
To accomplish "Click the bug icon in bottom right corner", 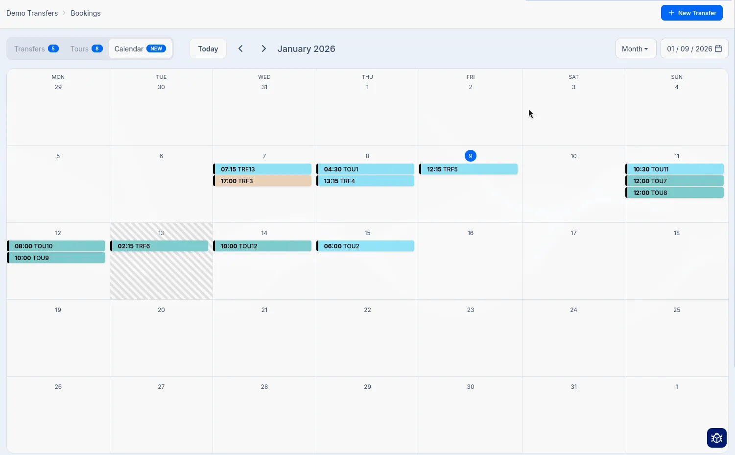I will (x=716, y=437).
